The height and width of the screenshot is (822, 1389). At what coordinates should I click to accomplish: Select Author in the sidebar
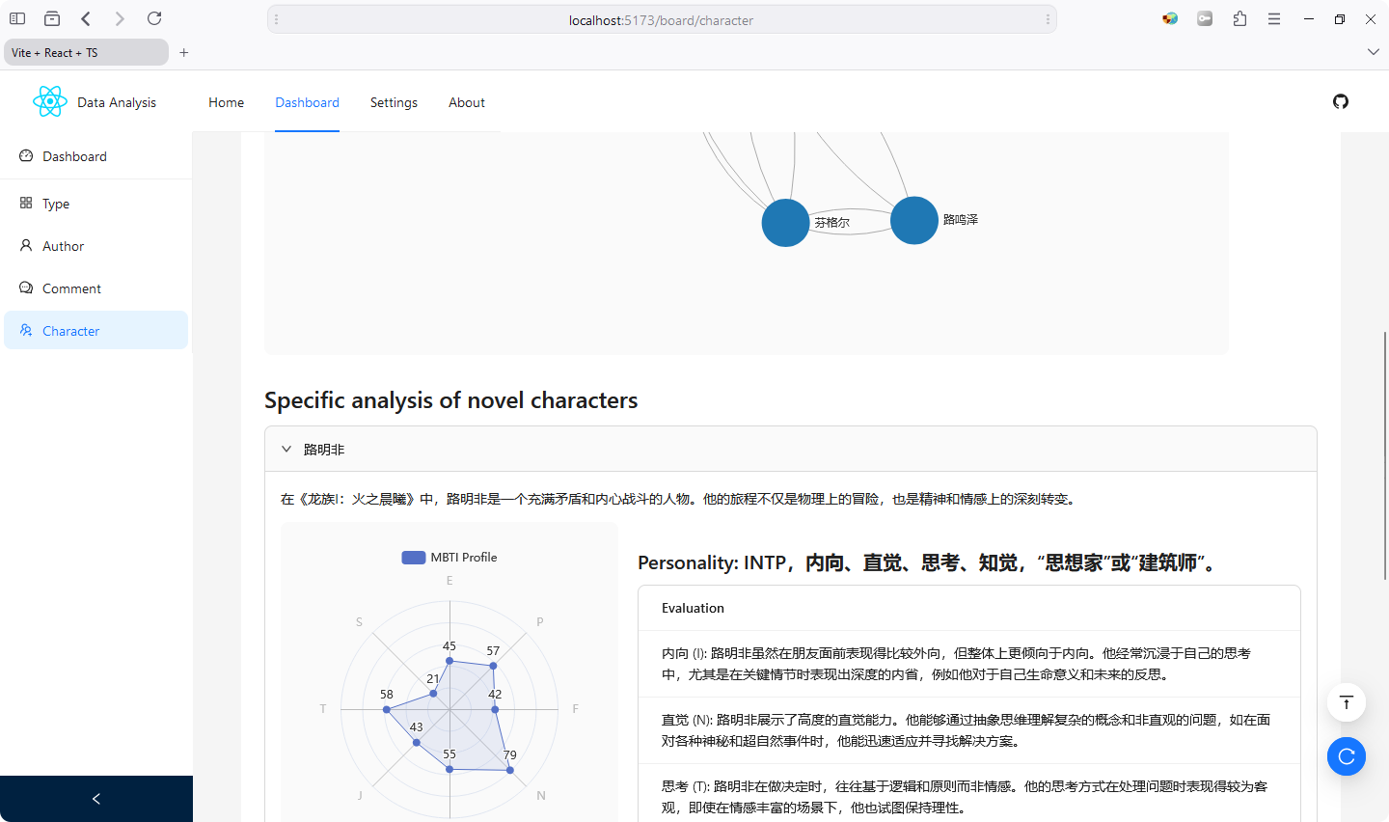(x=96, y=246)
